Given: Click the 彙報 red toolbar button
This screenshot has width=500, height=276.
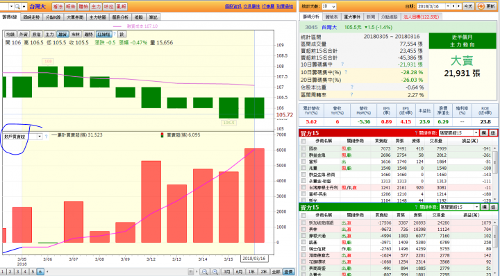Looking at the screenshot, I should tap(122, 6).
